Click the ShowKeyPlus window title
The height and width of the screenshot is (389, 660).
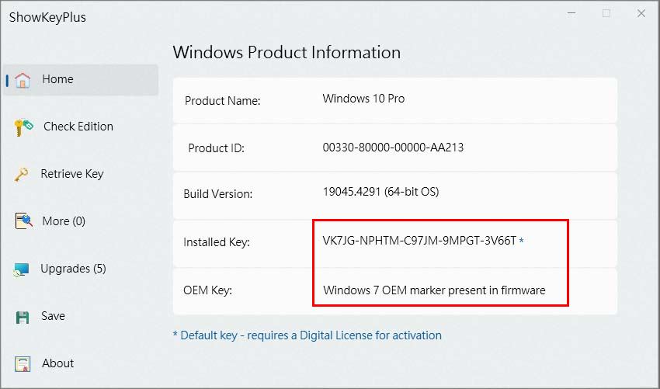47,17
